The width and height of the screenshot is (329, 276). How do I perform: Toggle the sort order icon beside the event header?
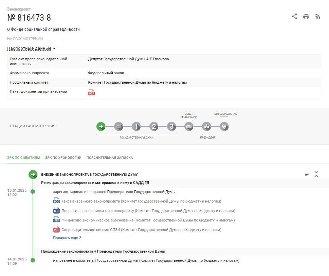307,174
